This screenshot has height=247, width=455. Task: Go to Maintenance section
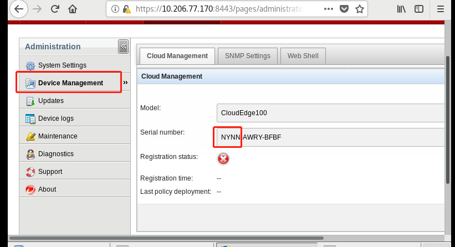pos(75,136)
